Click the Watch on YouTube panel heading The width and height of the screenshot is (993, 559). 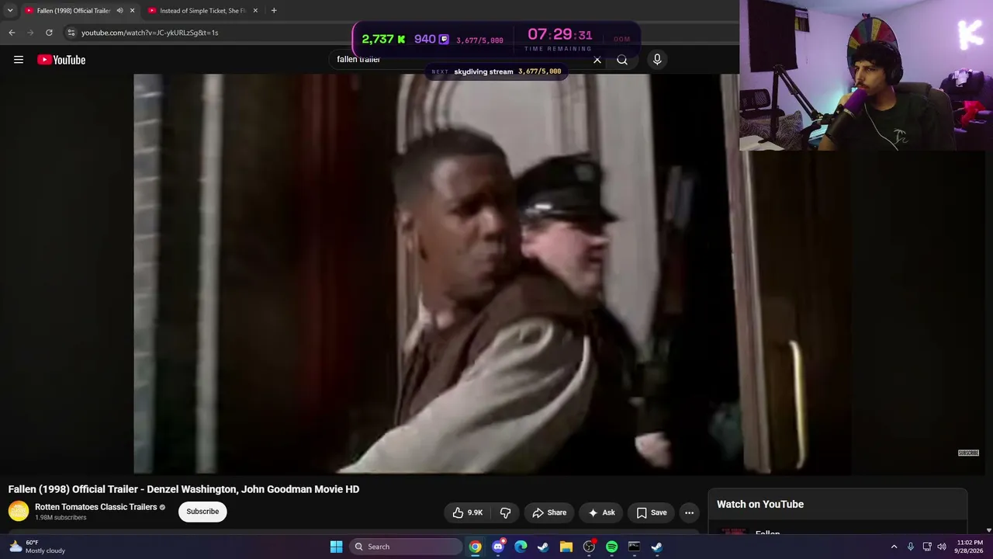(x=760, y=504)
